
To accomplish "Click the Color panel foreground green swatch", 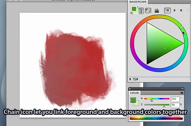I will tap(133, 100).
